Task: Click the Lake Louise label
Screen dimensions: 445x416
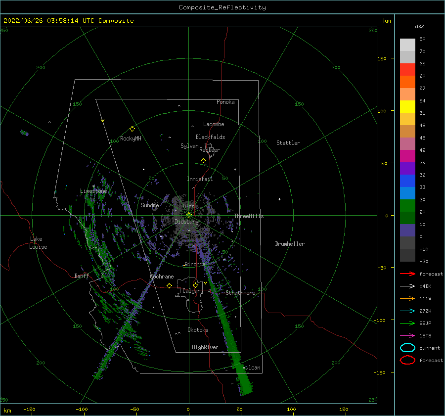Action: point(38,243)
